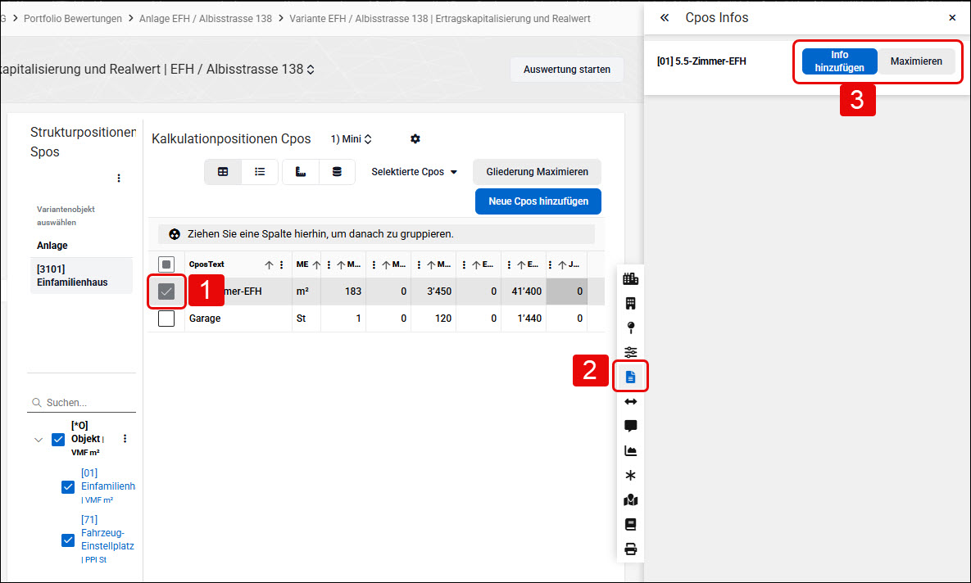This screenshot has width=971, height=583.
Task: Select the 183 quantity cell
Action: pyautogui.click(x=343, y=291)
